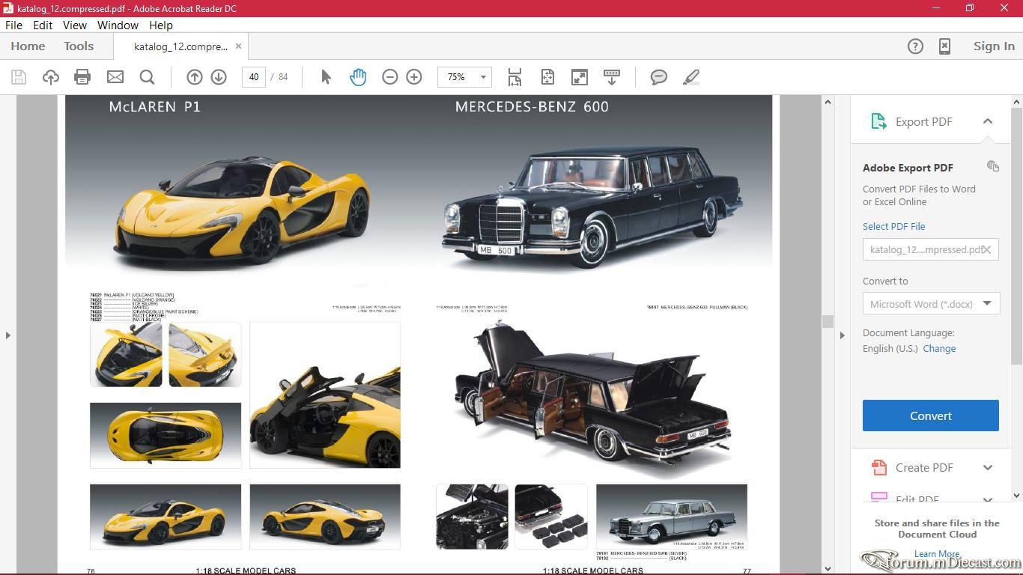Click the blue Convert button
This screenshot has width=1023, height=575.
tap(930, 416)
